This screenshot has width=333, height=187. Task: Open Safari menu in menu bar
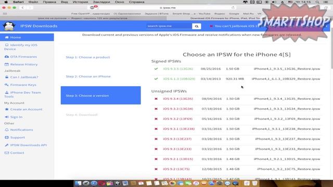(18, 2)
